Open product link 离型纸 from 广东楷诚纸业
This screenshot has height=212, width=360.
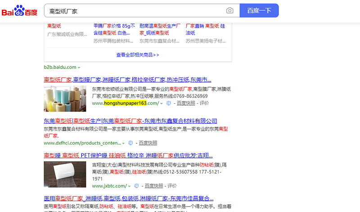tap(54, 26)
